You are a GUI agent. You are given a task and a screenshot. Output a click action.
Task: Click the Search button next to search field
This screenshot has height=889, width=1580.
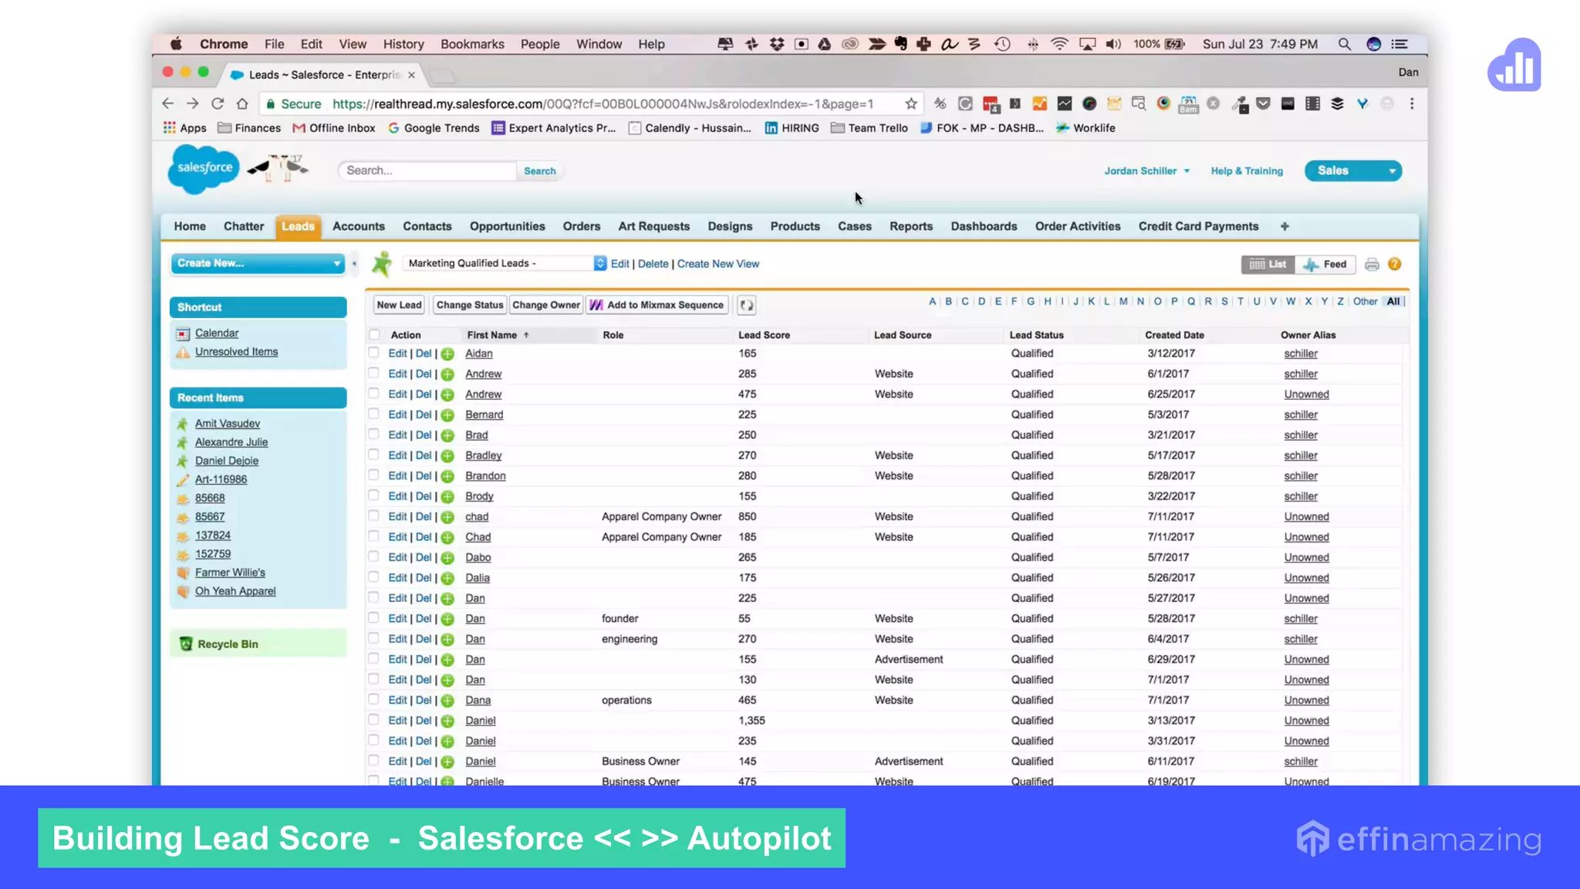[x=539, y=171]
